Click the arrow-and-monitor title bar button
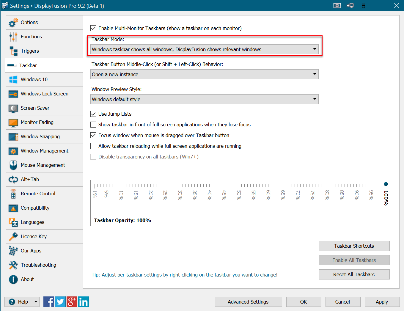The image size is (404, 311). [x=350, y=6]
